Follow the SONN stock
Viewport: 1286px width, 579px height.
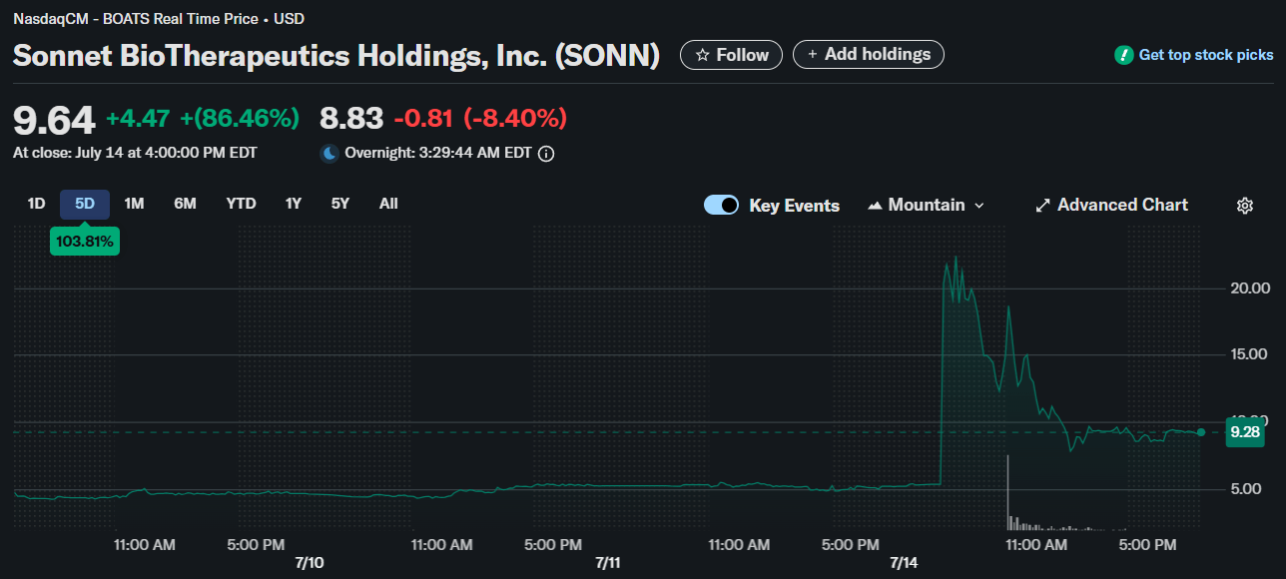tap(732, 55)
